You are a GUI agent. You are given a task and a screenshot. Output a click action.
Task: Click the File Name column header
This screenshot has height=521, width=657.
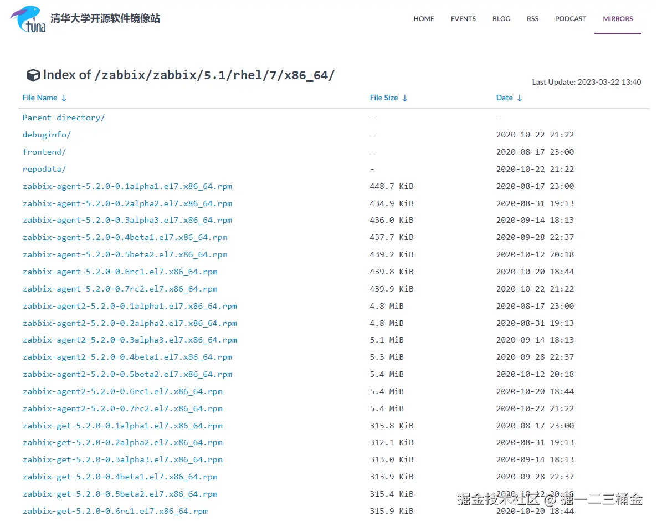pyautogui.click(x=39, y=98)
